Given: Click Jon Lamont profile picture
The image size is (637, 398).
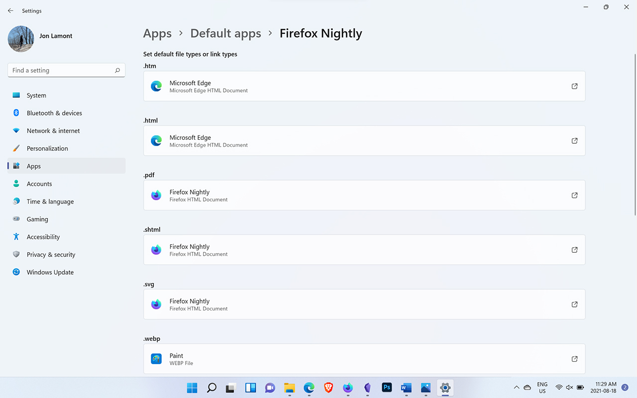Looking at the screenshot, I should pyautogui.click(x=21, y=39).
